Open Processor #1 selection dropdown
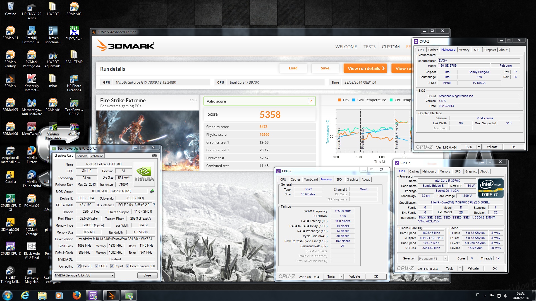 coord(433,259)
